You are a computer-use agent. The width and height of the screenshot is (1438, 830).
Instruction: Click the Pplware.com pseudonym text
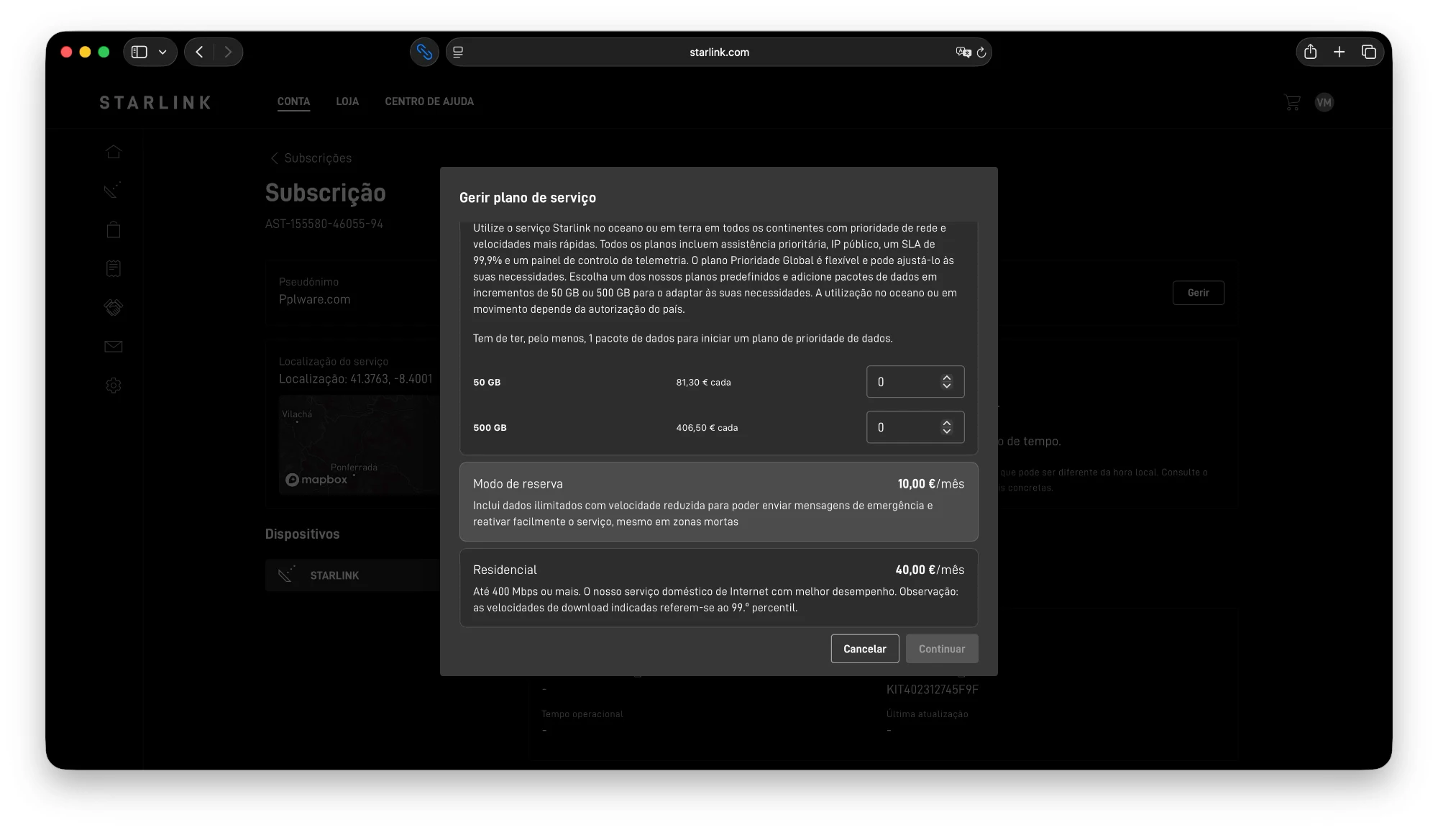click(315, 299)
